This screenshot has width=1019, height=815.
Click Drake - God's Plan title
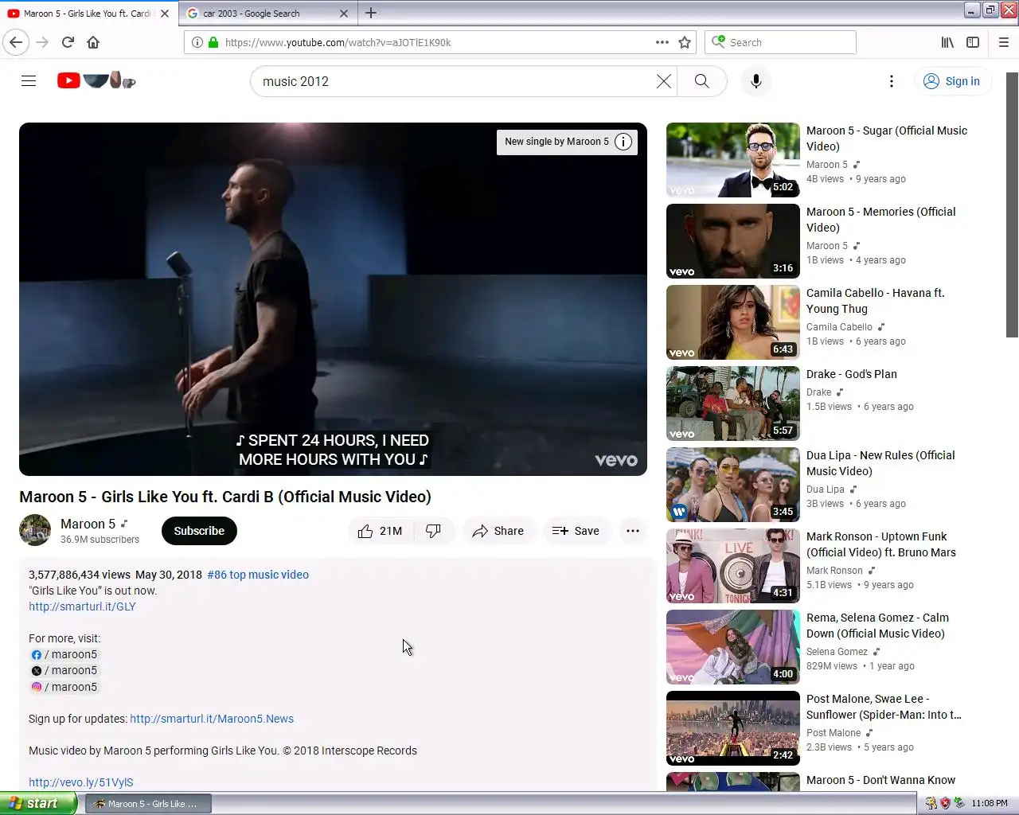[x=852, y=374]
